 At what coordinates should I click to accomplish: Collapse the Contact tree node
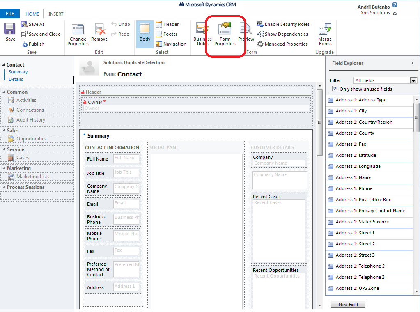[x=3, y=64]
